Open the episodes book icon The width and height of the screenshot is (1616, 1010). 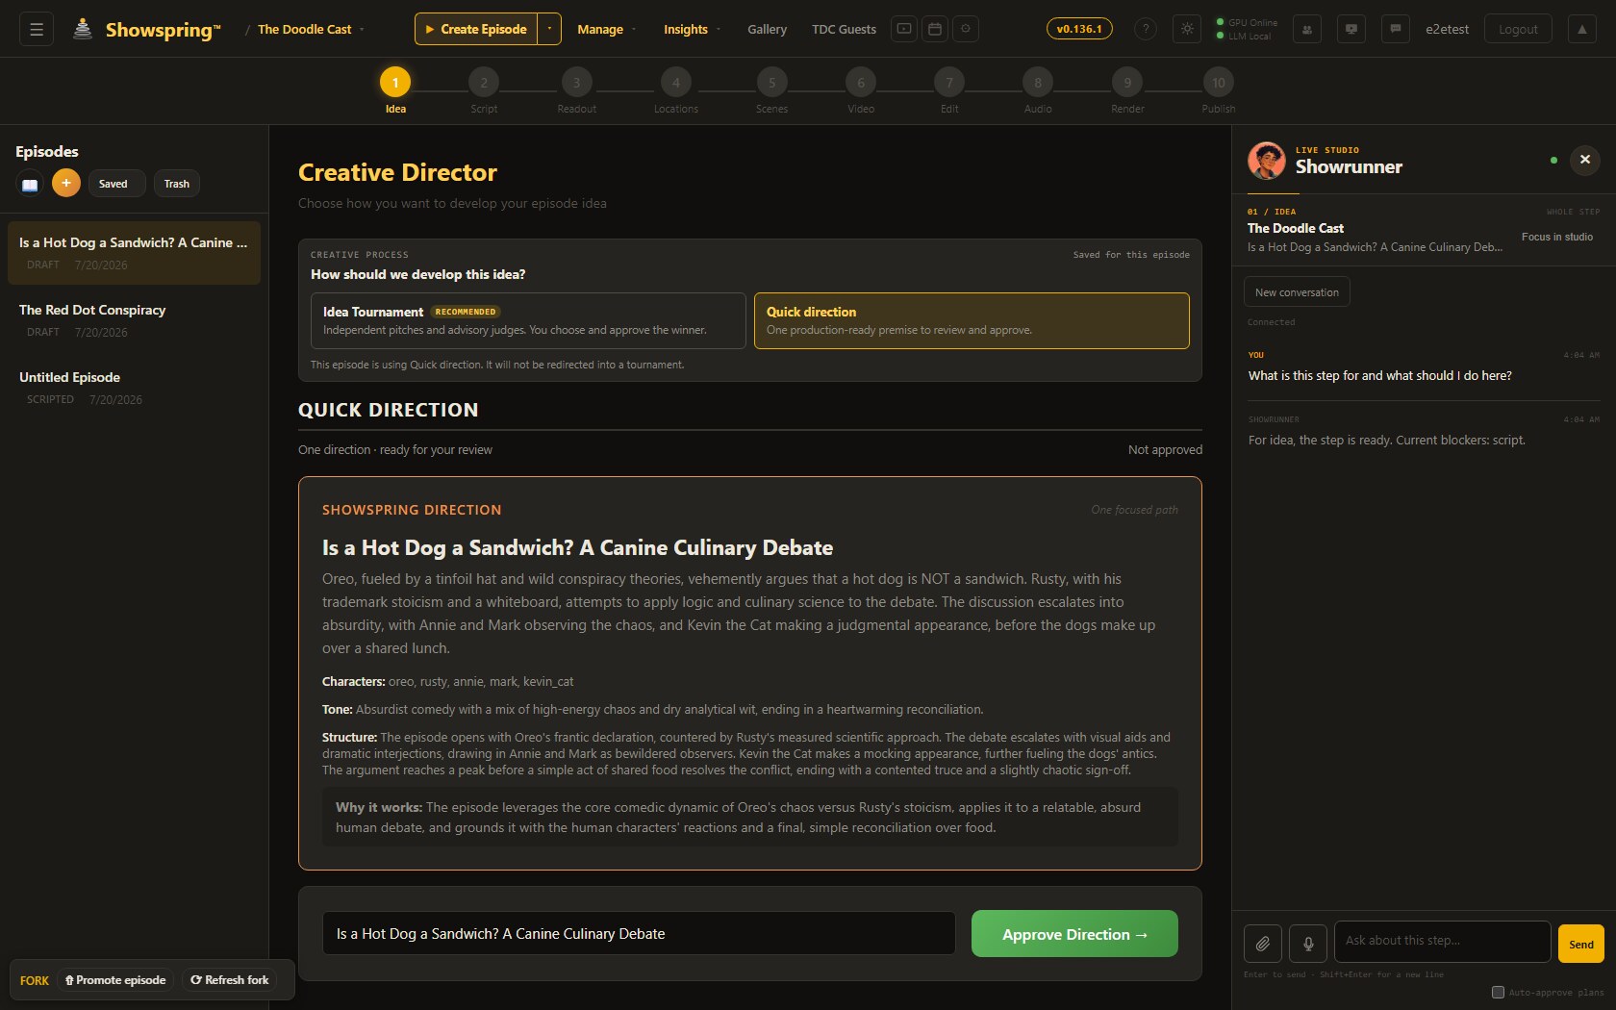[30, 184]
